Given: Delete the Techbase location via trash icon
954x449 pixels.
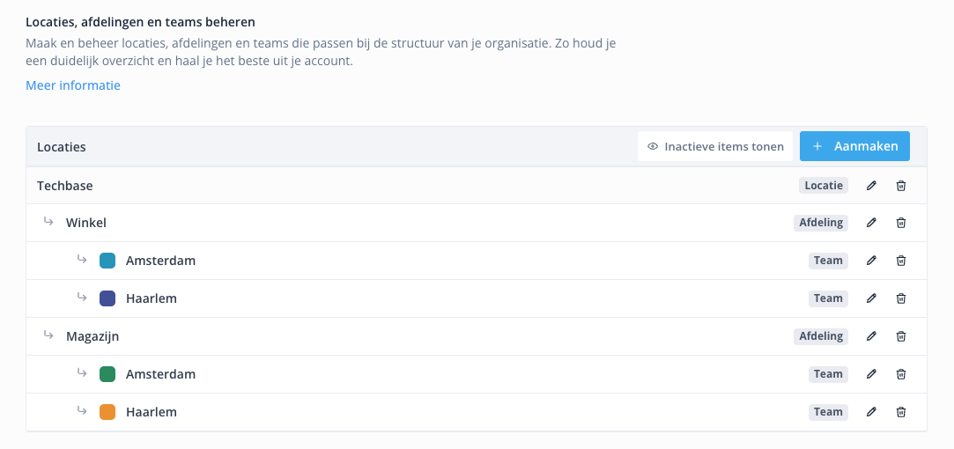Looking at the screenshot, I should click(900, 186).
